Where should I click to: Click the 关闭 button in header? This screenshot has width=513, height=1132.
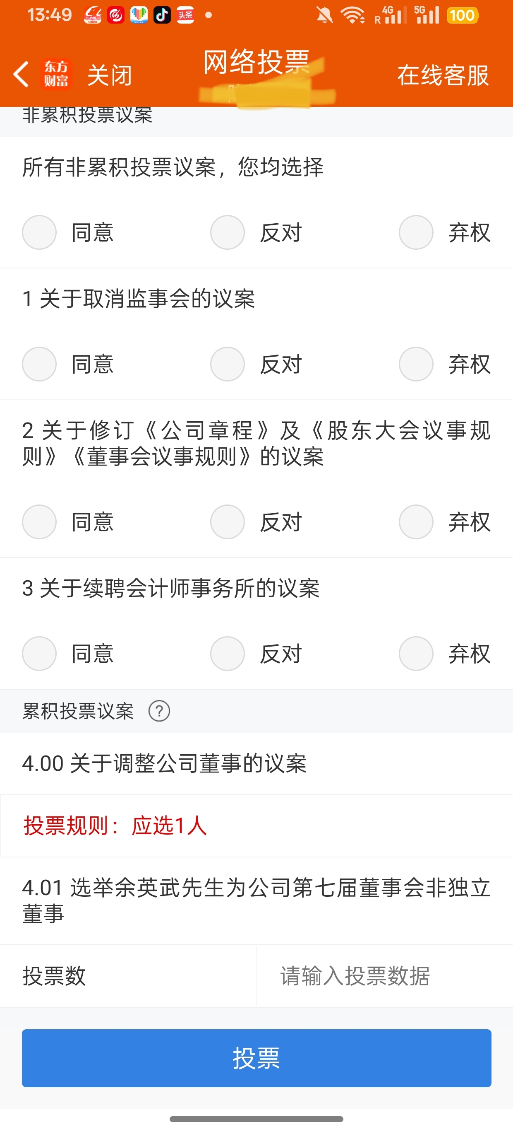(x=110, y=75)
